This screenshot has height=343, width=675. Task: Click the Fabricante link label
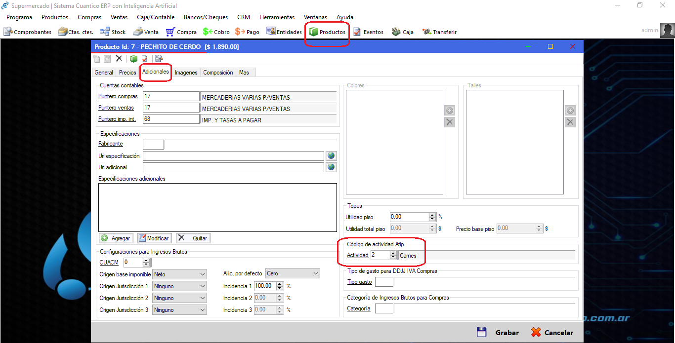[x=110, y=144]
